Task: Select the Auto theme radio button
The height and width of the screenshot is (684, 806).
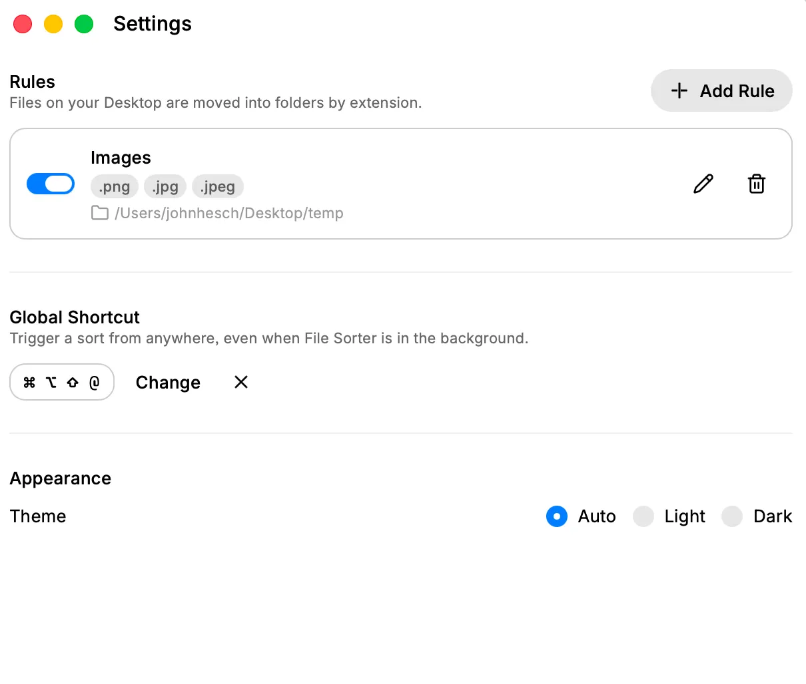Action: [557, 516]
